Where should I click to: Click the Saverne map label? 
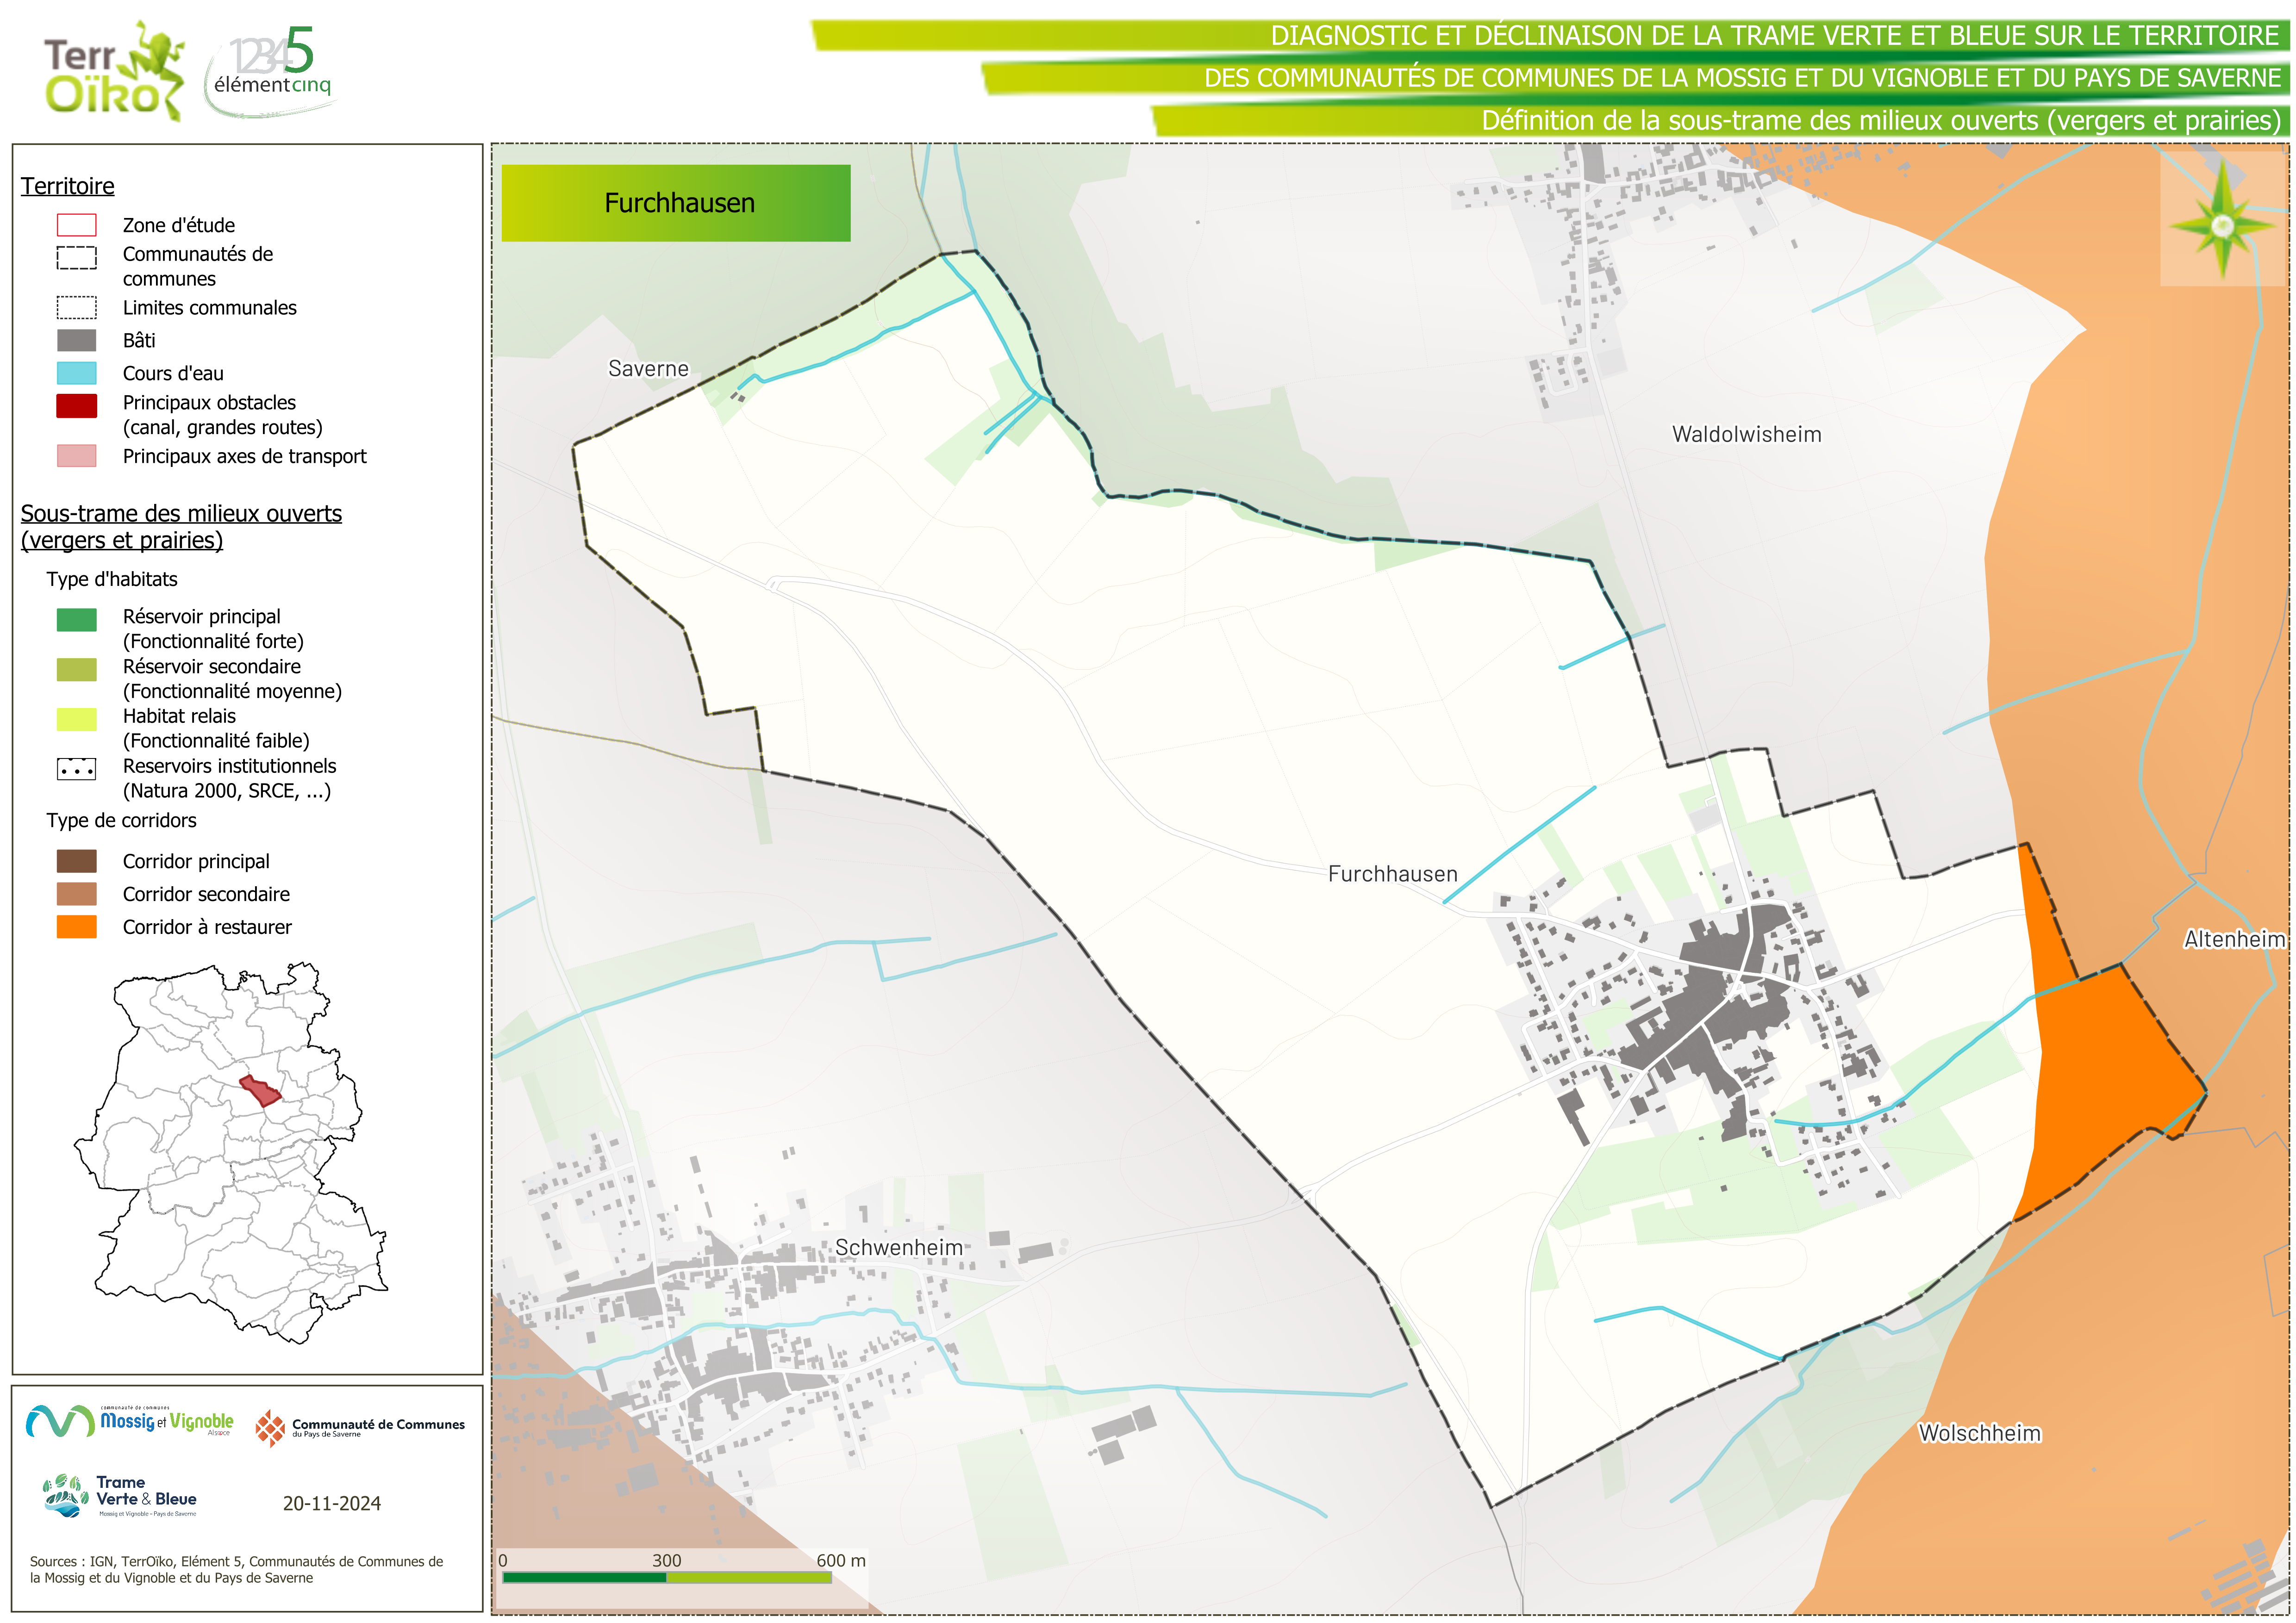[648, 369]
